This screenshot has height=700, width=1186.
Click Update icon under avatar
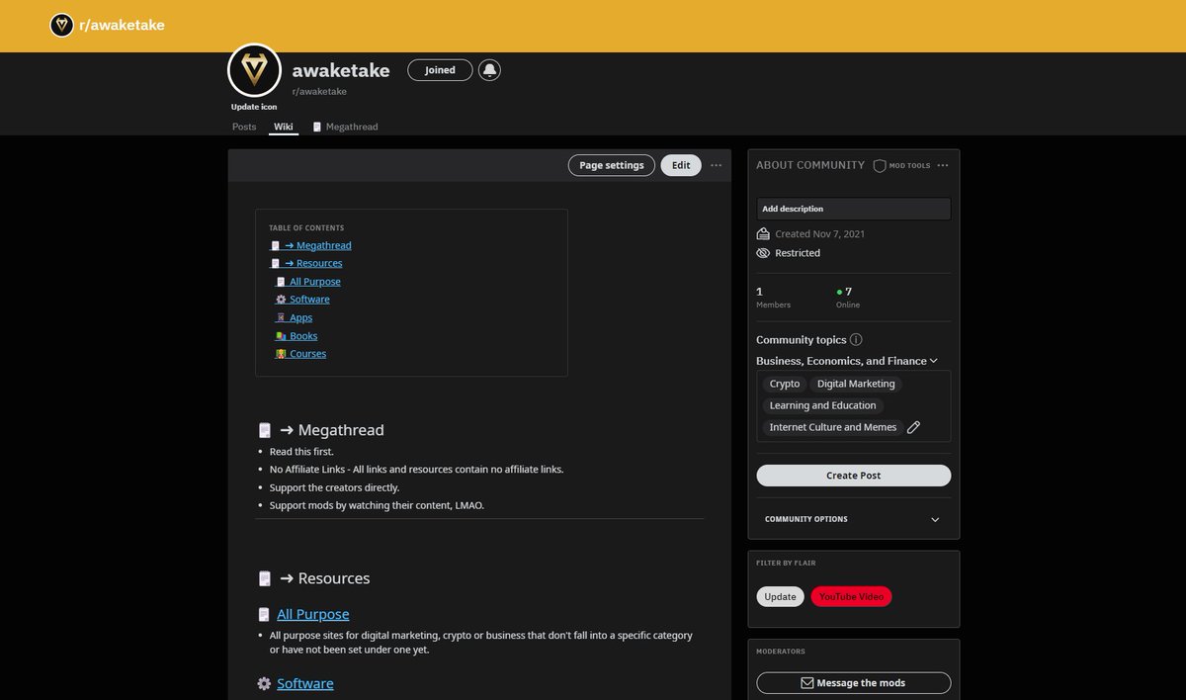click(254, 107)
